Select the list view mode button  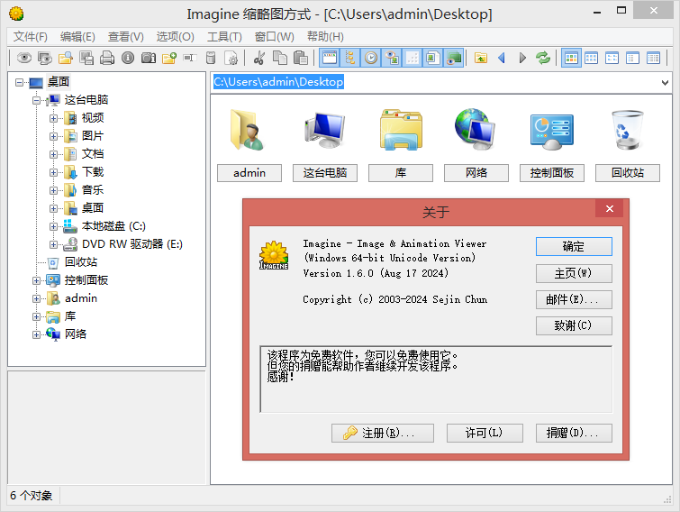(x=633, y=58)
